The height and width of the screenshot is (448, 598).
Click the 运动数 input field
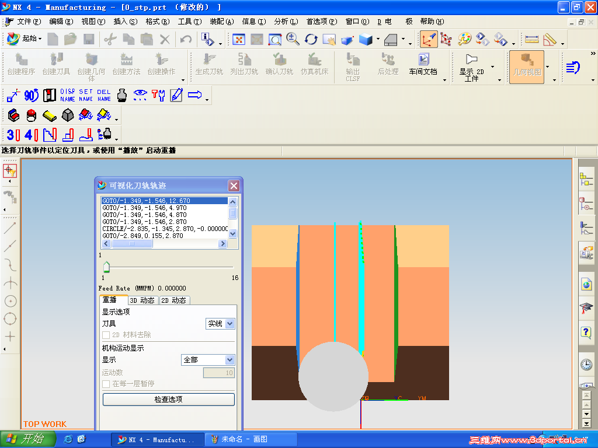pos(219,373)
